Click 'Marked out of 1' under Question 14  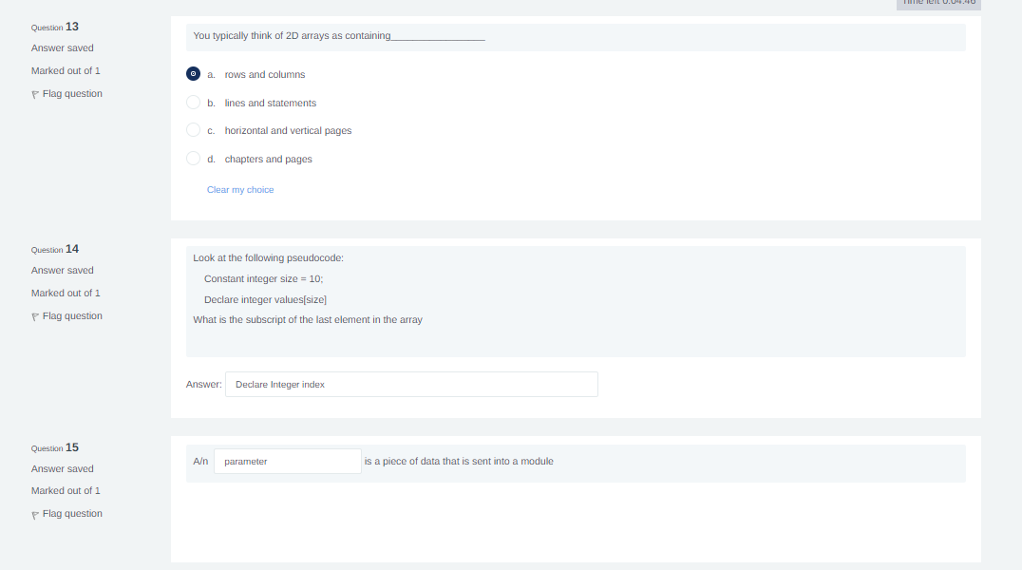click(66, 294)
